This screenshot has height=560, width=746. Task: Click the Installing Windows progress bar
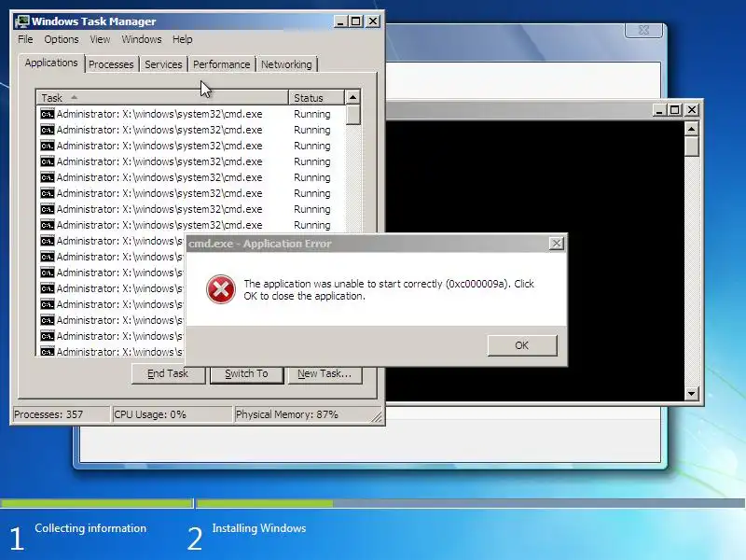tap(471, 503)
